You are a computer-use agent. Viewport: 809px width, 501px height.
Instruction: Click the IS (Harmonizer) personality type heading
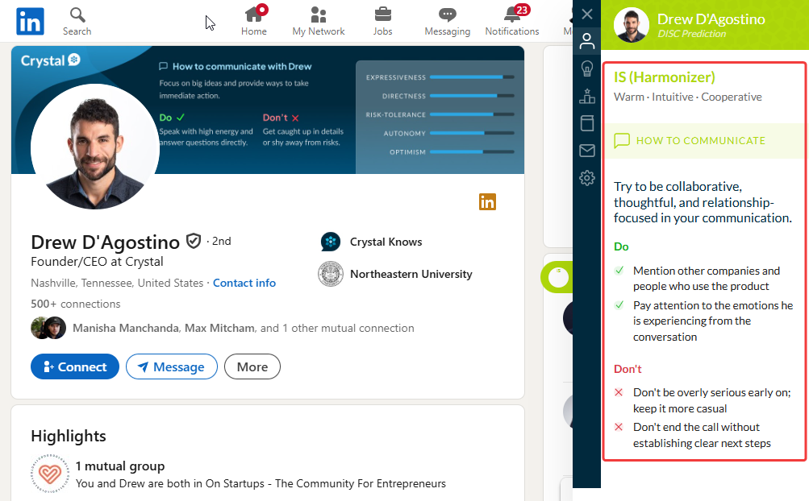tap(665, 77)
